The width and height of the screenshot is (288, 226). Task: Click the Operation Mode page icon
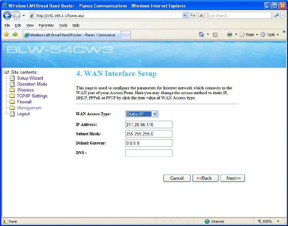pyautogui.click(x=12, y=84)
